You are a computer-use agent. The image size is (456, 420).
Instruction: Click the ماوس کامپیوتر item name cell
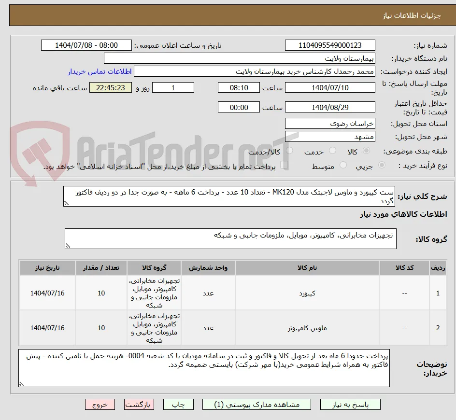click(x=307, y=328)
